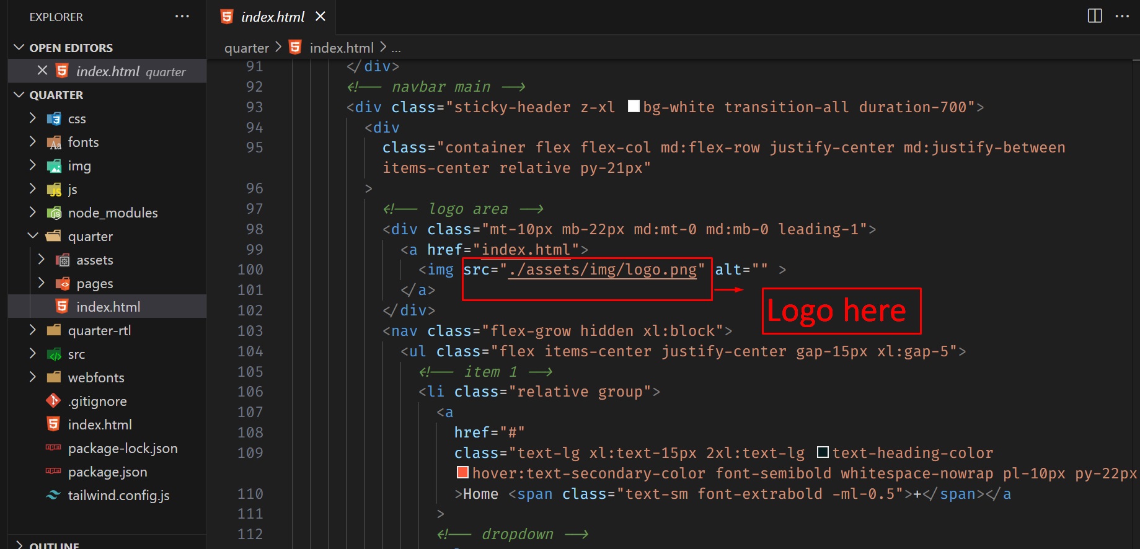Expand the Outline section

[19, 545]
